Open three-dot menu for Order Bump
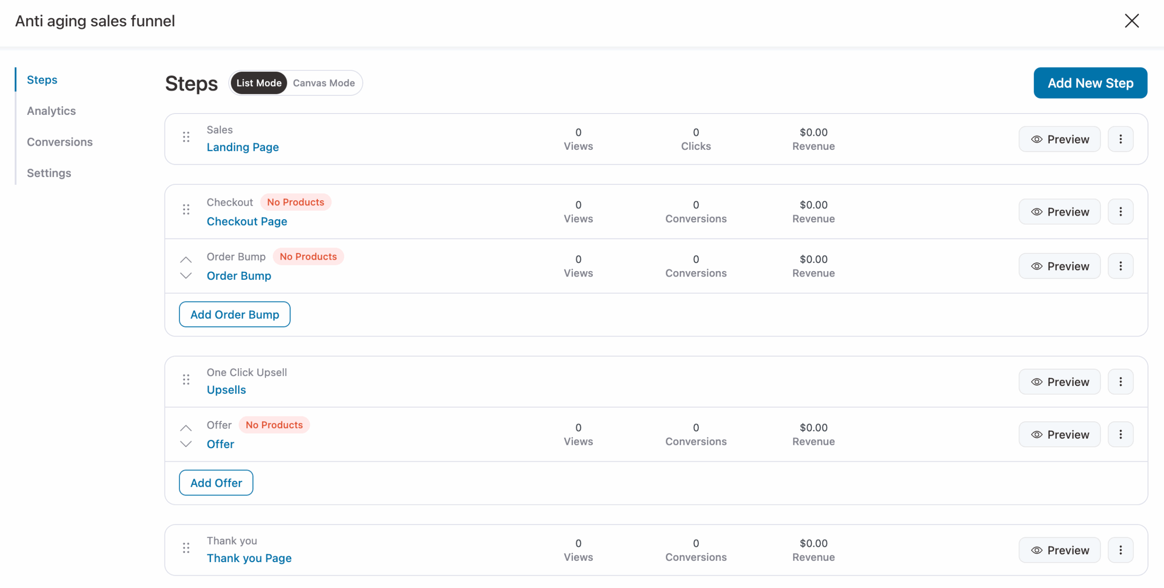Screen dimensions: 1164x588 click(1120, 266)
